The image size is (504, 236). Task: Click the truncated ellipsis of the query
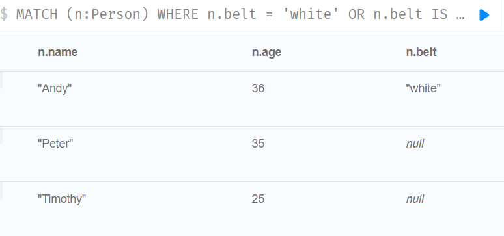click(460, 15)
